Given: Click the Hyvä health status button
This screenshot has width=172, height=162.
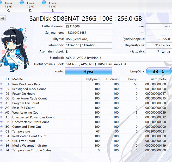Looking at the screenshot, I should pos(88,71).
